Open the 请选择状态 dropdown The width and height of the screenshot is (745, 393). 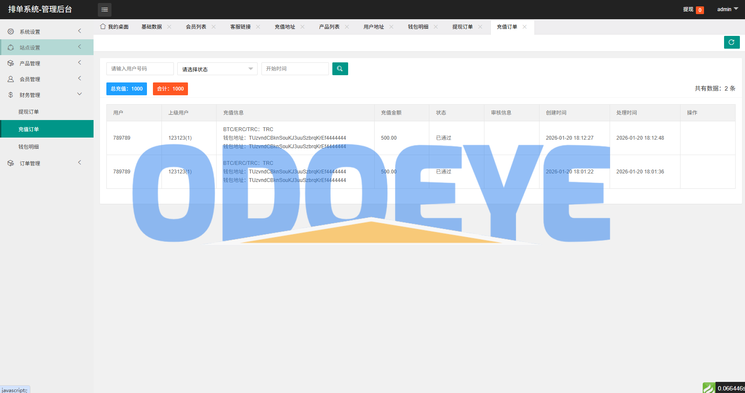217,69
